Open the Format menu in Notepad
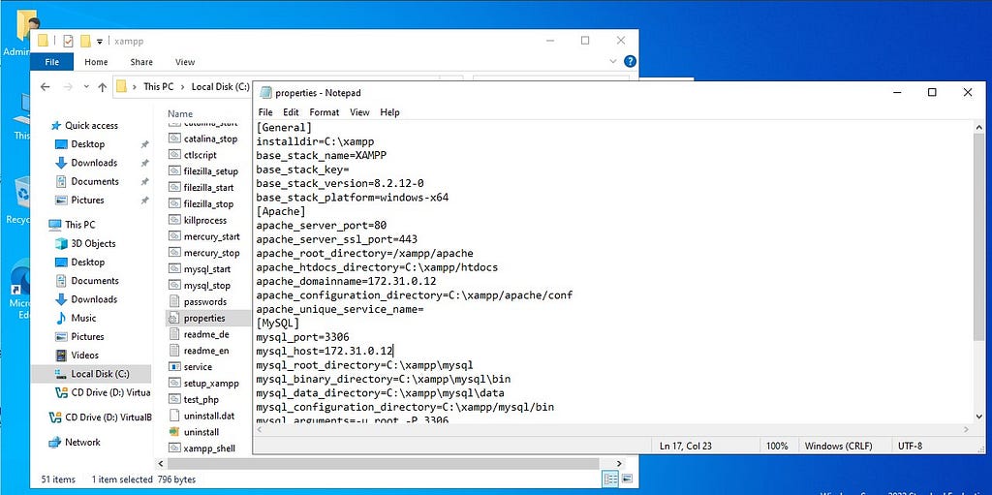 coord(324,112)
